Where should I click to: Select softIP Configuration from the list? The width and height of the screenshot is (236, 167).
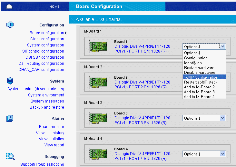coord(201,77)
